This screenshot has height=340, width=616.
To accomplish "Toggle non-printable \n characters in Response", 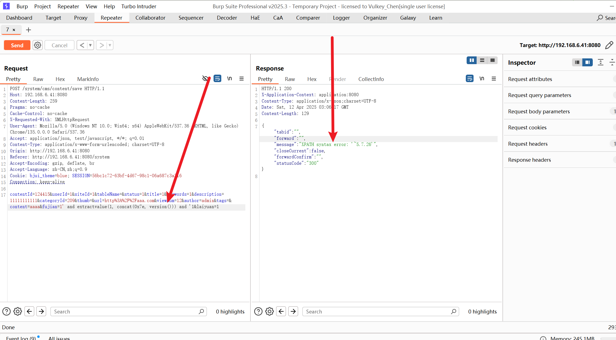I will (x=482, y=79).
